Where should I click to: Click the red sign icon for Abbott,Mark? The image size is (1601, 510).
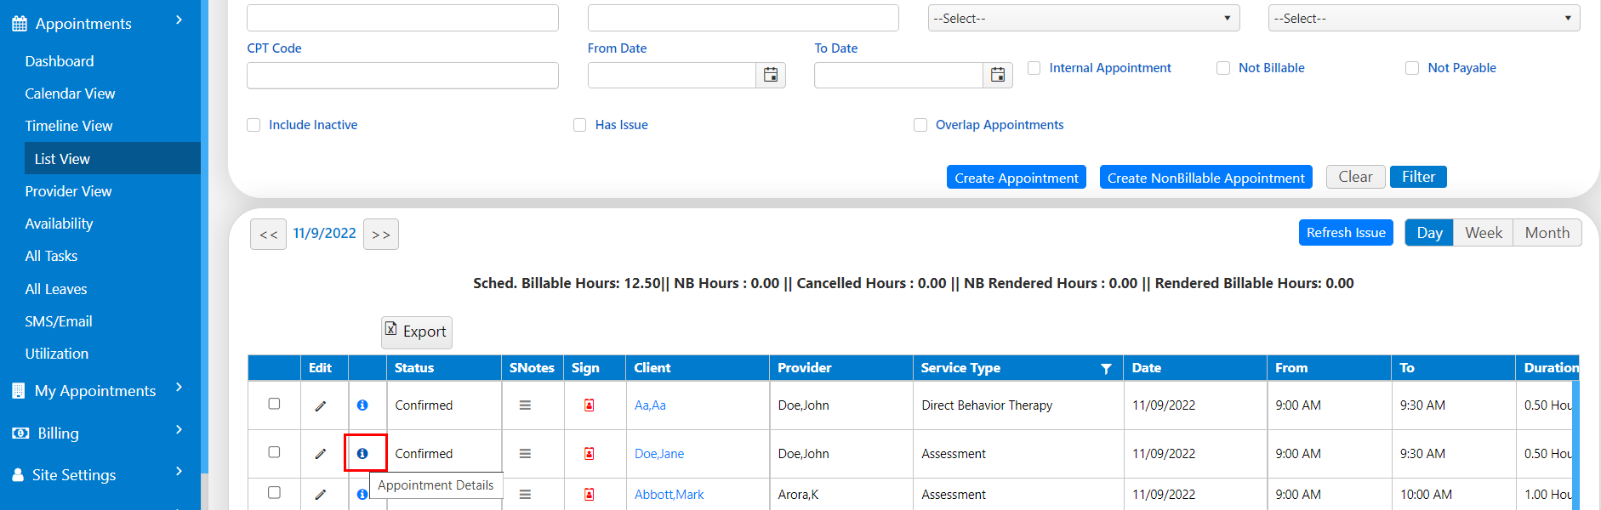589,495
